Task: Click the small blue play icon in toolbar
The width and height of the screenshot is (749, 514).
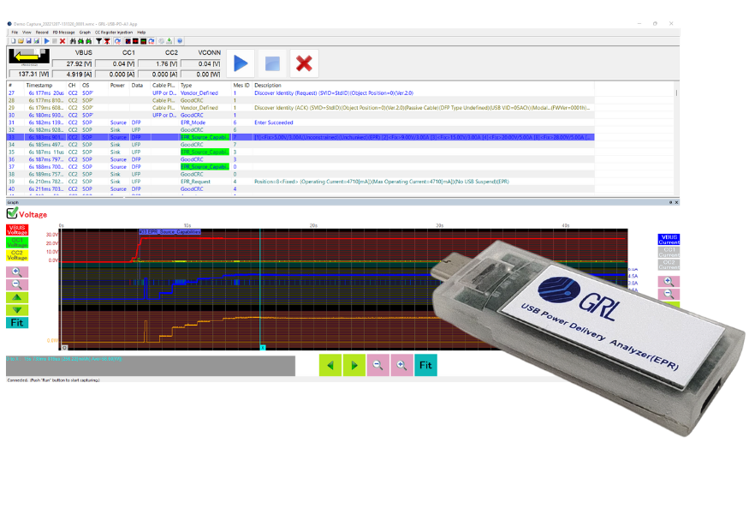Action: 47,41
